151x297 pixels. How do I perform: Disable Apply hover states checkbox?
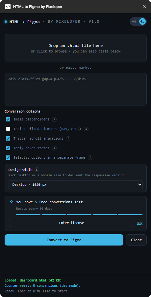[x=8, y=148]
